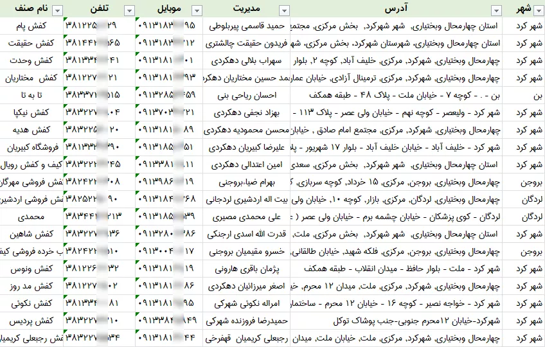Select cell کفش نکوئی

click(x=31, y=303)
